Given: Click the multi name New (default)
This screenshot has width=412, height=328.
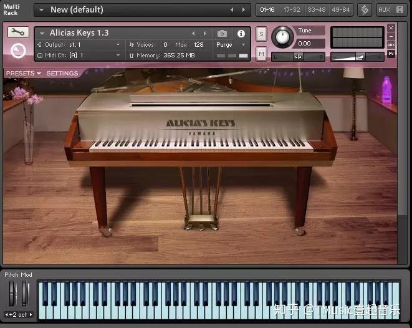Looking at the screenshot, I should pyautogui.click(x=77, y=10).
